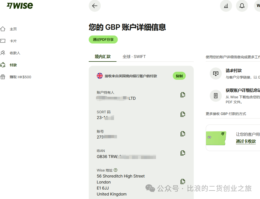Image resolution: width=260 pixels, height=199 pixels.
Task: Click the profile avatar at top right
Action: [x=257, y=6]
